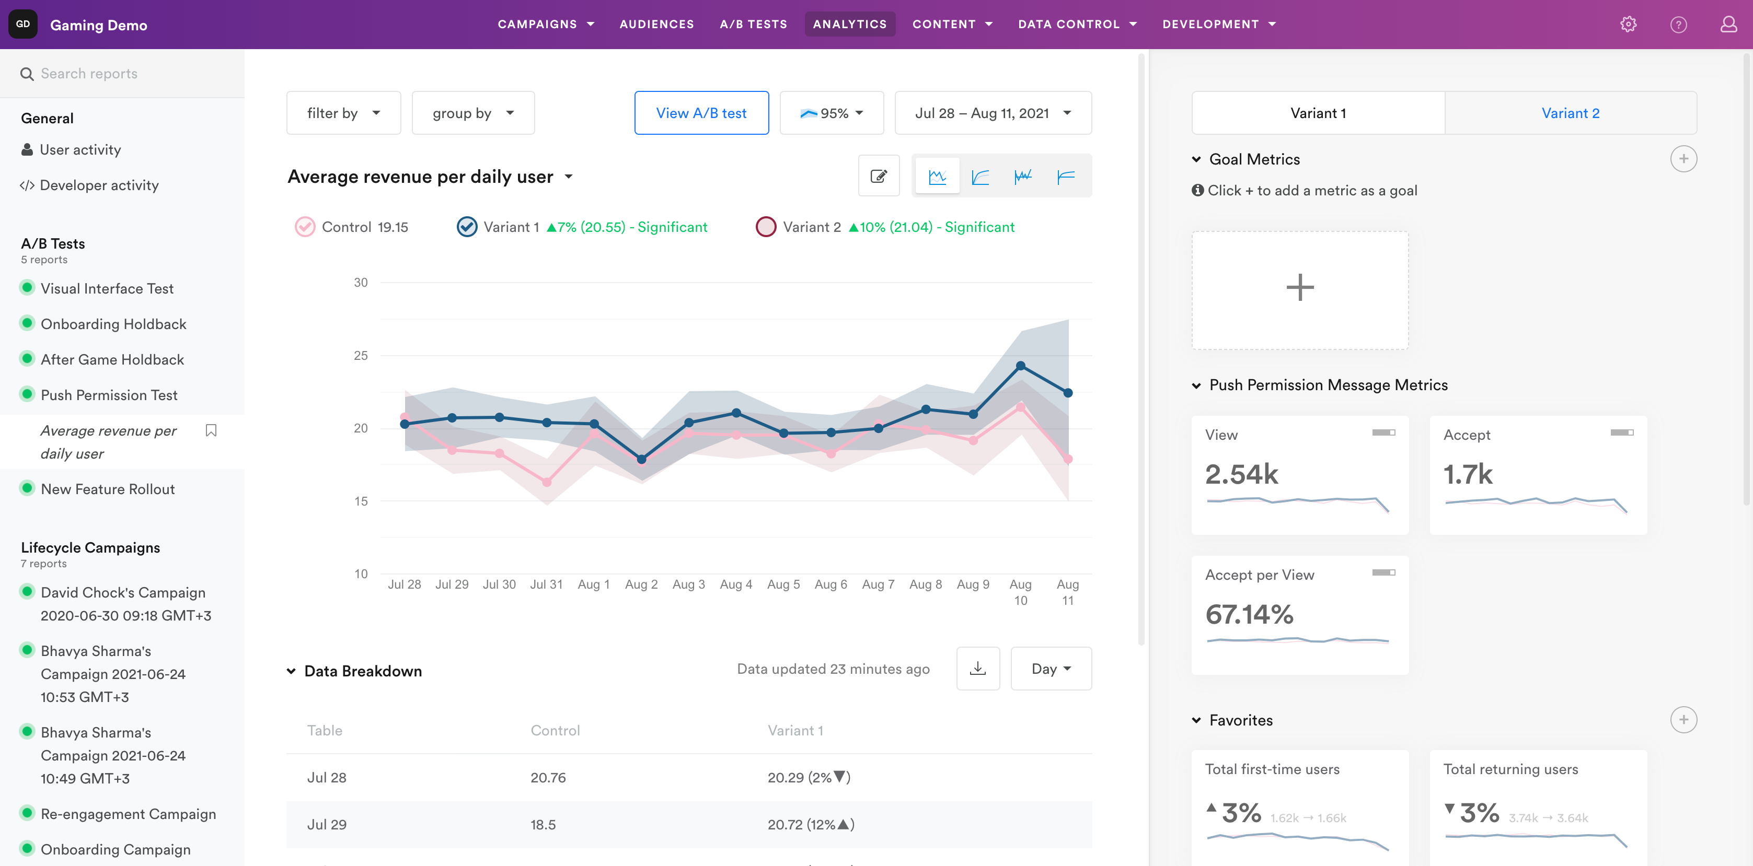Open the 95% confidence dropdown
Screen dimensions: 1753x866
click(832, 113)
